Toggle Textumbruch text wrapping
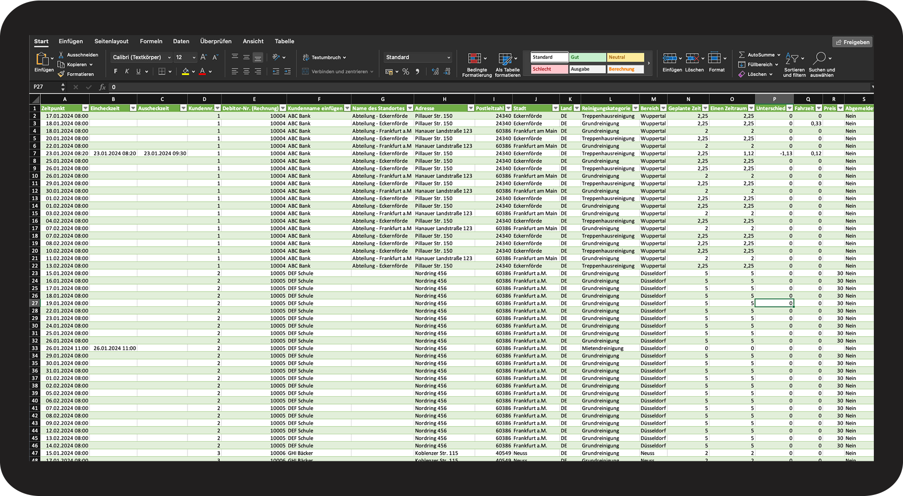This screenshot has width=903, height=496. click(x=325, y=57)
